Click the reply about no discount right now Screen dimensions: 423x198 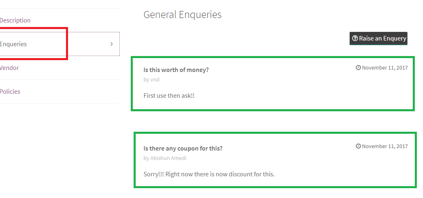[x=209, y=174]
